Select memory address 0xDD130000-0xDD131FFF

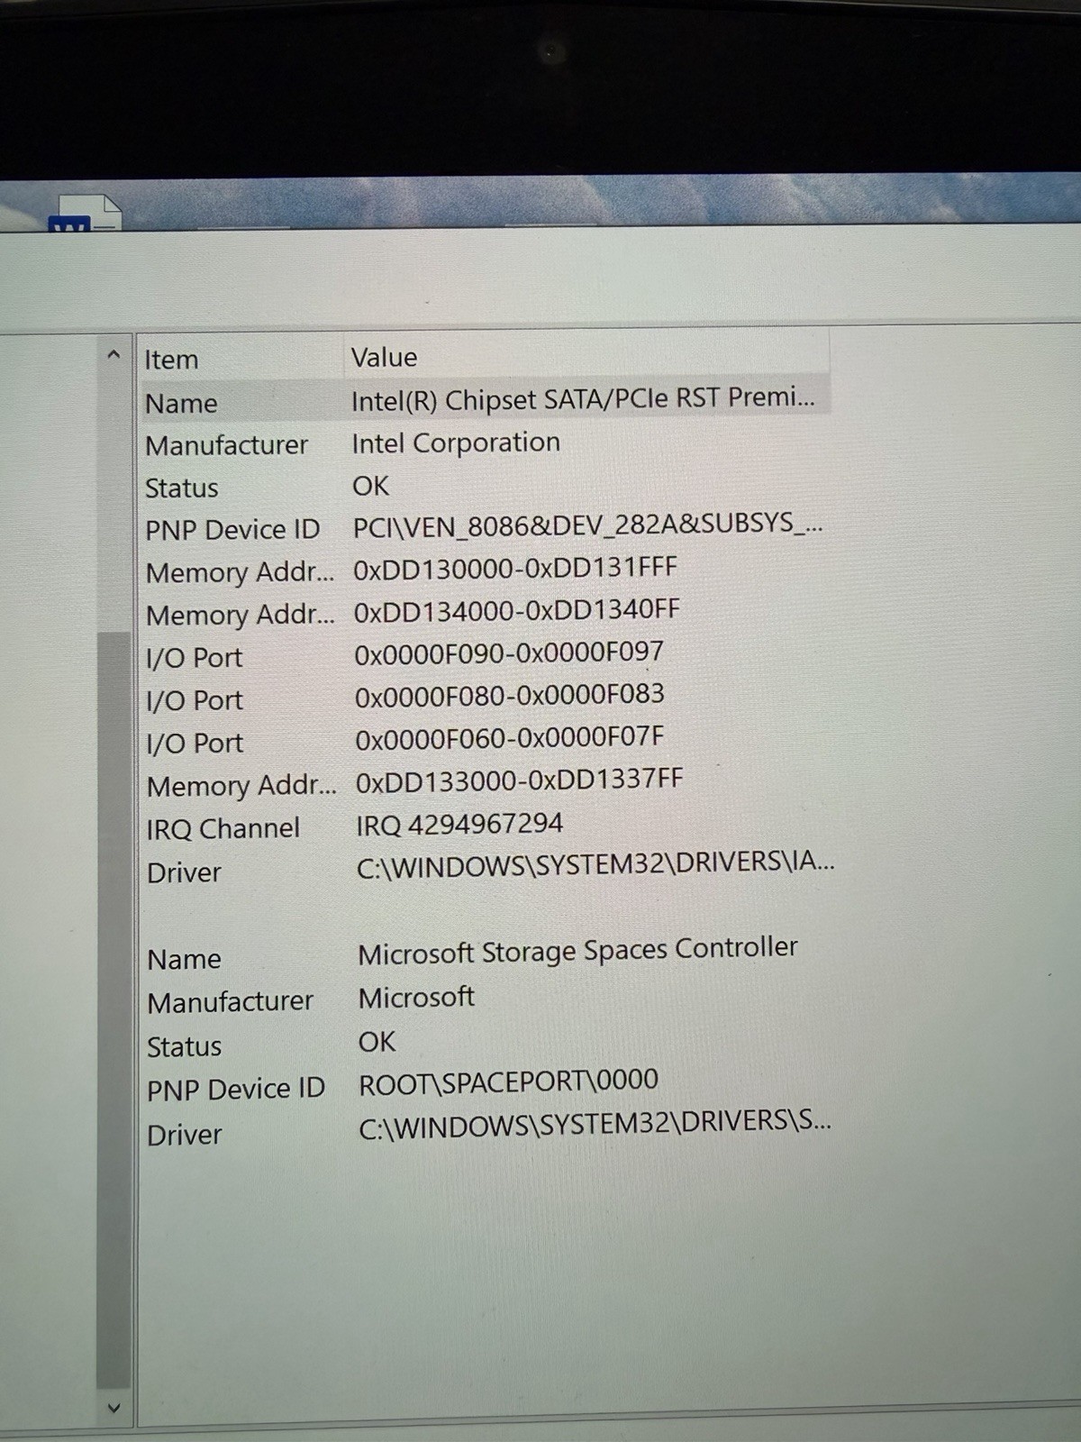[515, 569]
